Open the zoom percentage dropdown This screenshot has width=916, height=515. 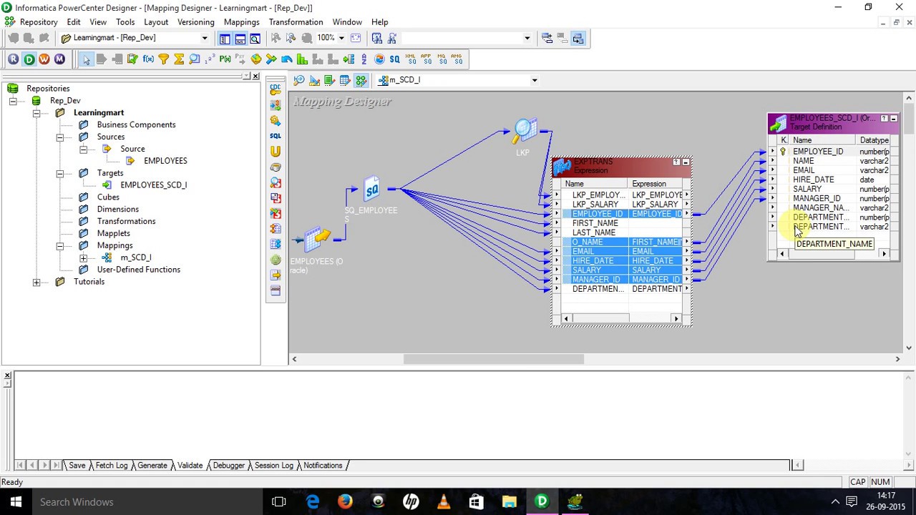[x=341, y=38]
